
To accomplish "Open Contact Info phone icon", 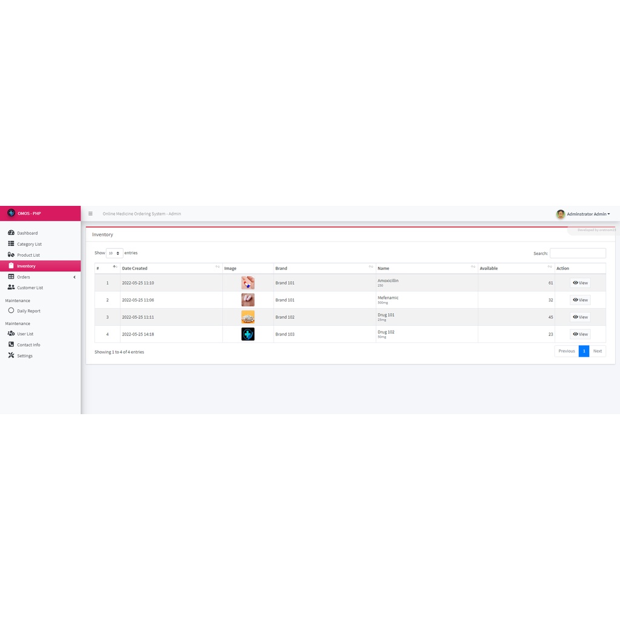I will [11, 345].
